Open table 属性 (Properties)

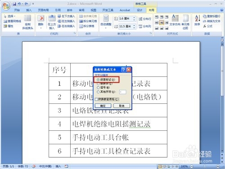[x=9, y=26]
